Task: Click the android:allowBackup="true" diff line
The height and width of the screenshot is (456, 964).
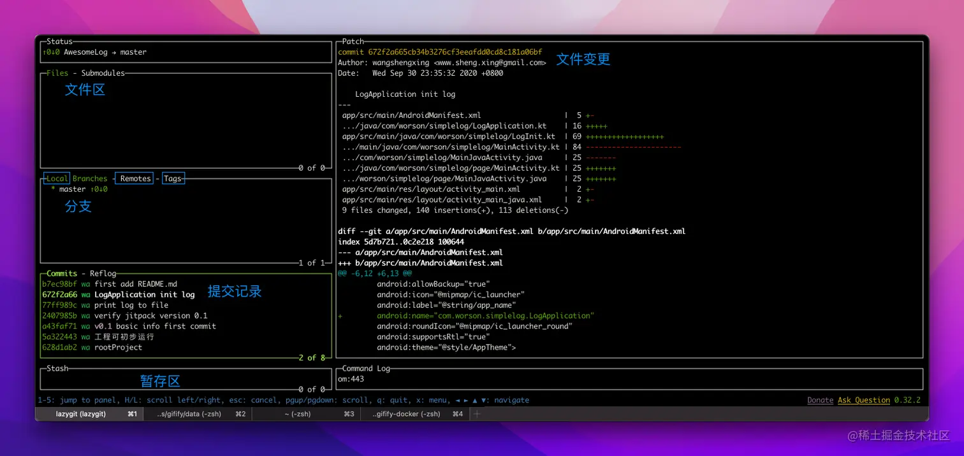Action: coord(433,284)
